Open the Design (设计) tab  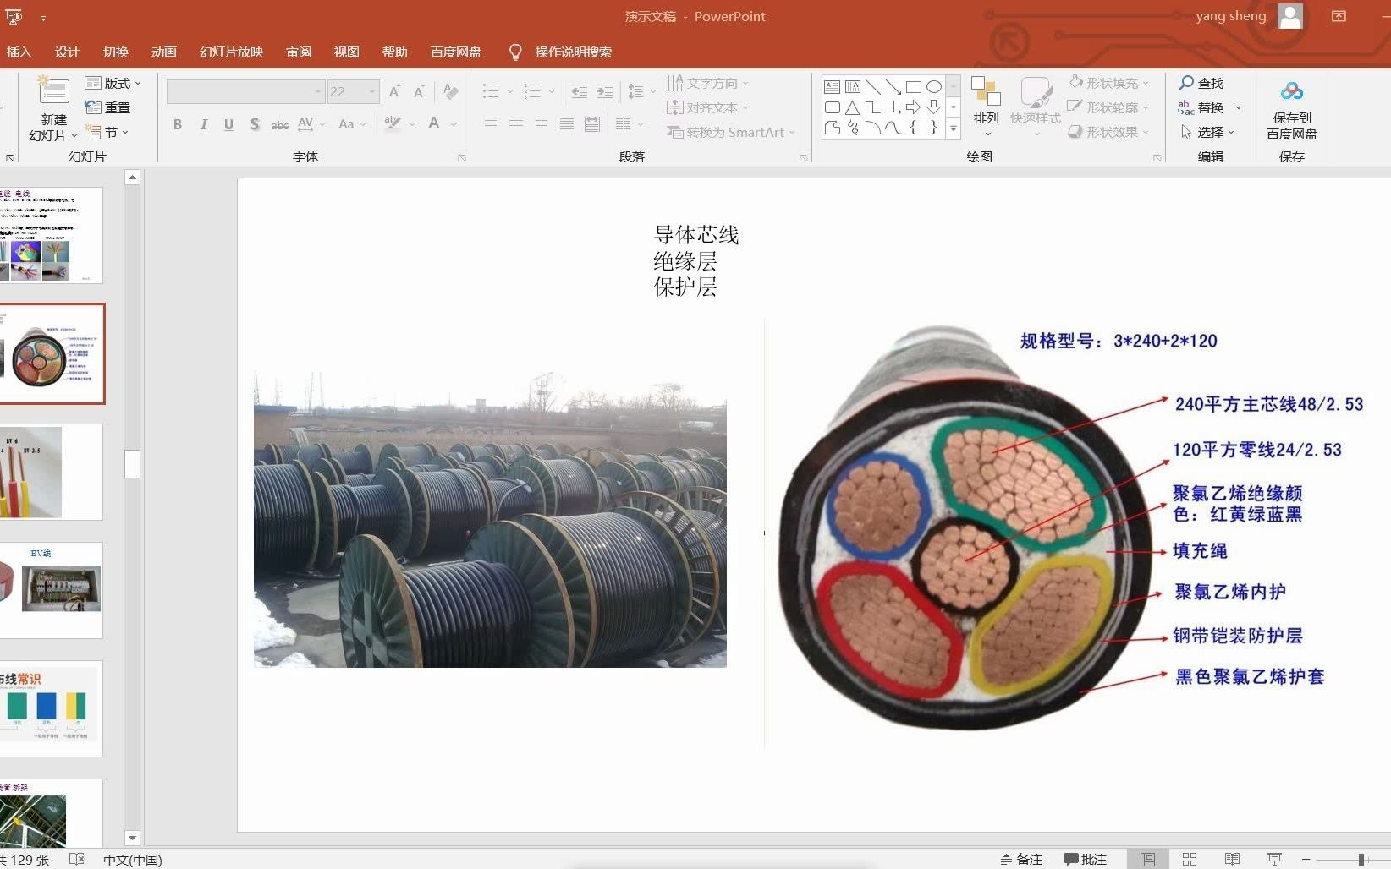click(x=68, y=52)
